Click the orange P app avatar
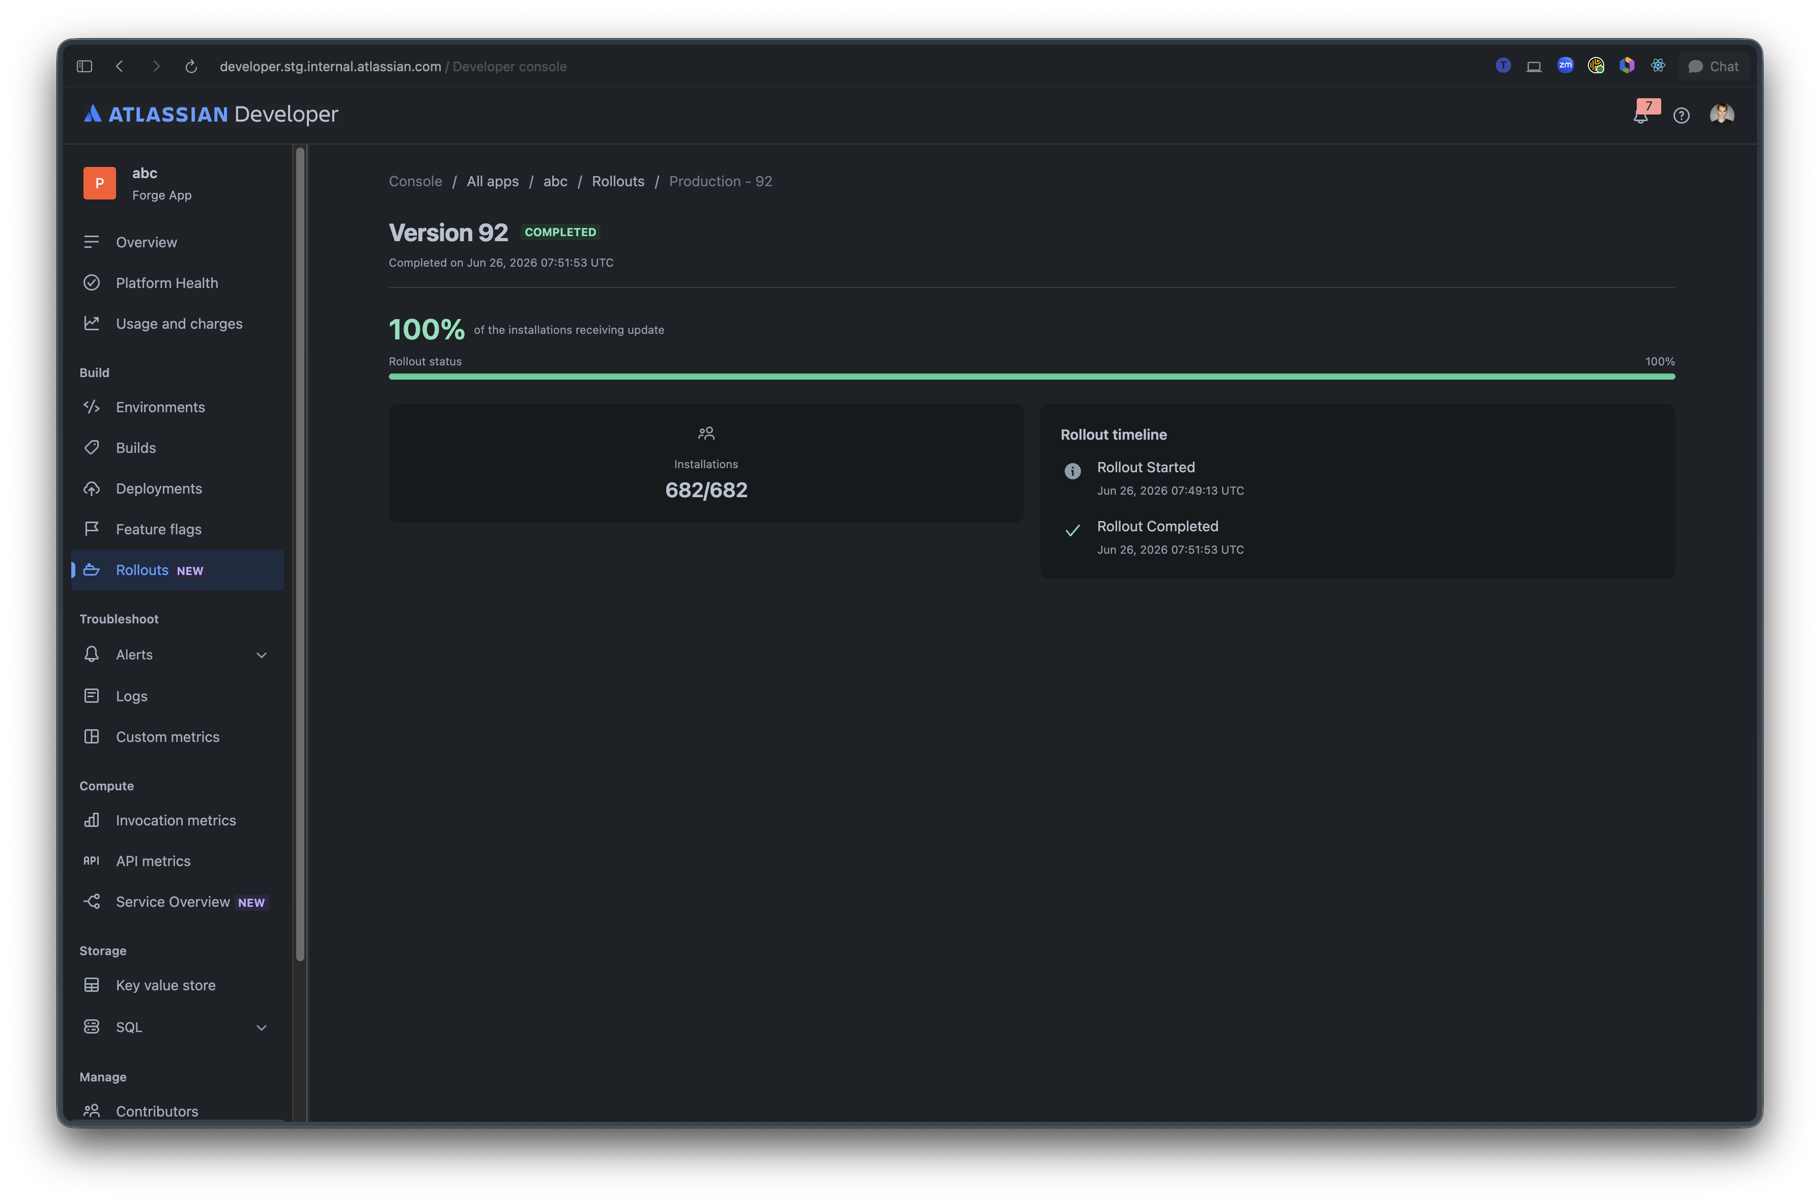The image size is (1820, 1203). [99, 183]
